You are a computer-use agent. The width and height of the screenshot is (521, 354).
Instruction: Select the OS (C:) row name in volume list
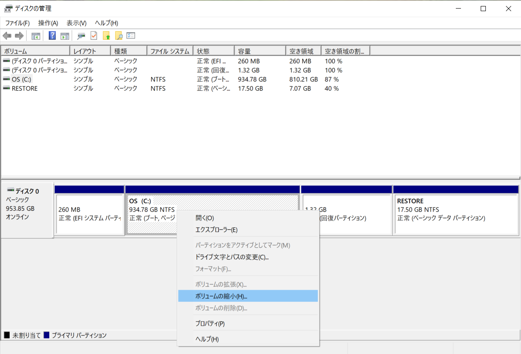click(x=21, y=79)
